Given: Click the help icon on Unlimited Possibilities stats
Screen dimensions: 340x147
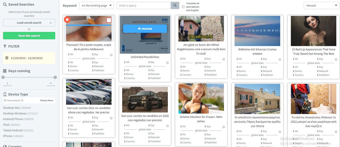Looking at the screenshot, I should point(167,63).
